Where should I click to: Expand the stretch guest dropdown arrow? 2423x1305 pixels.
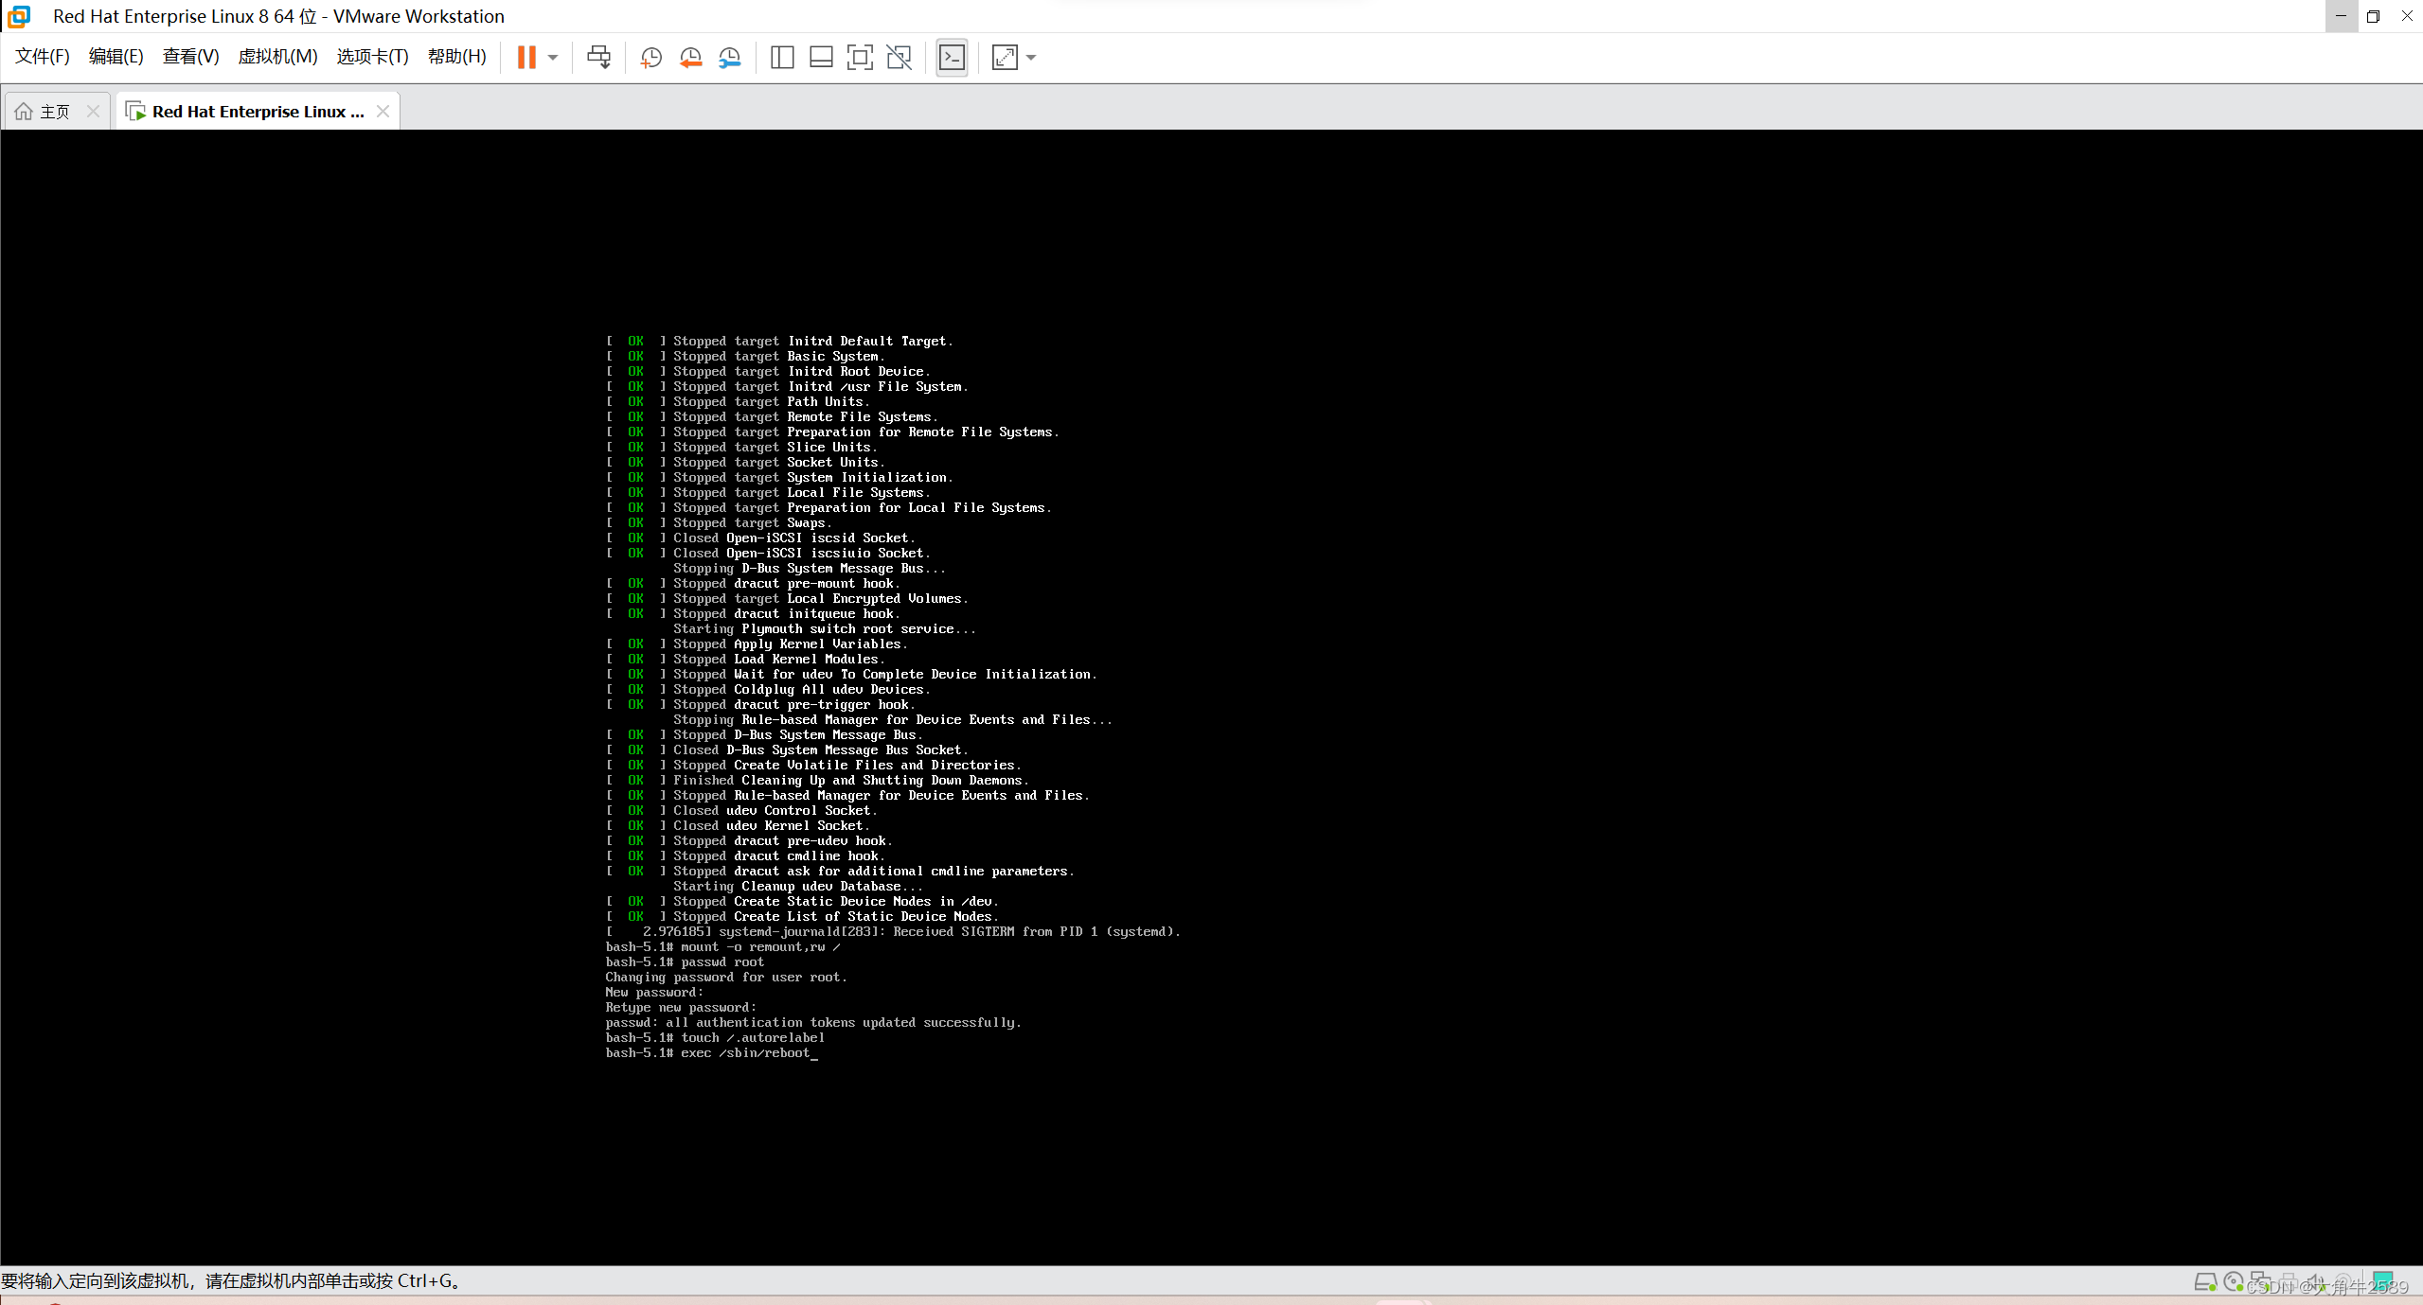pos(1031,58)
